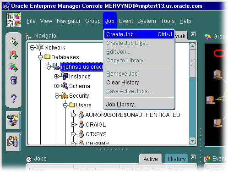The image size is (228, 172).
Task: Select the Network tree item label
Action: pyautogui.click(x=55, y=48)
